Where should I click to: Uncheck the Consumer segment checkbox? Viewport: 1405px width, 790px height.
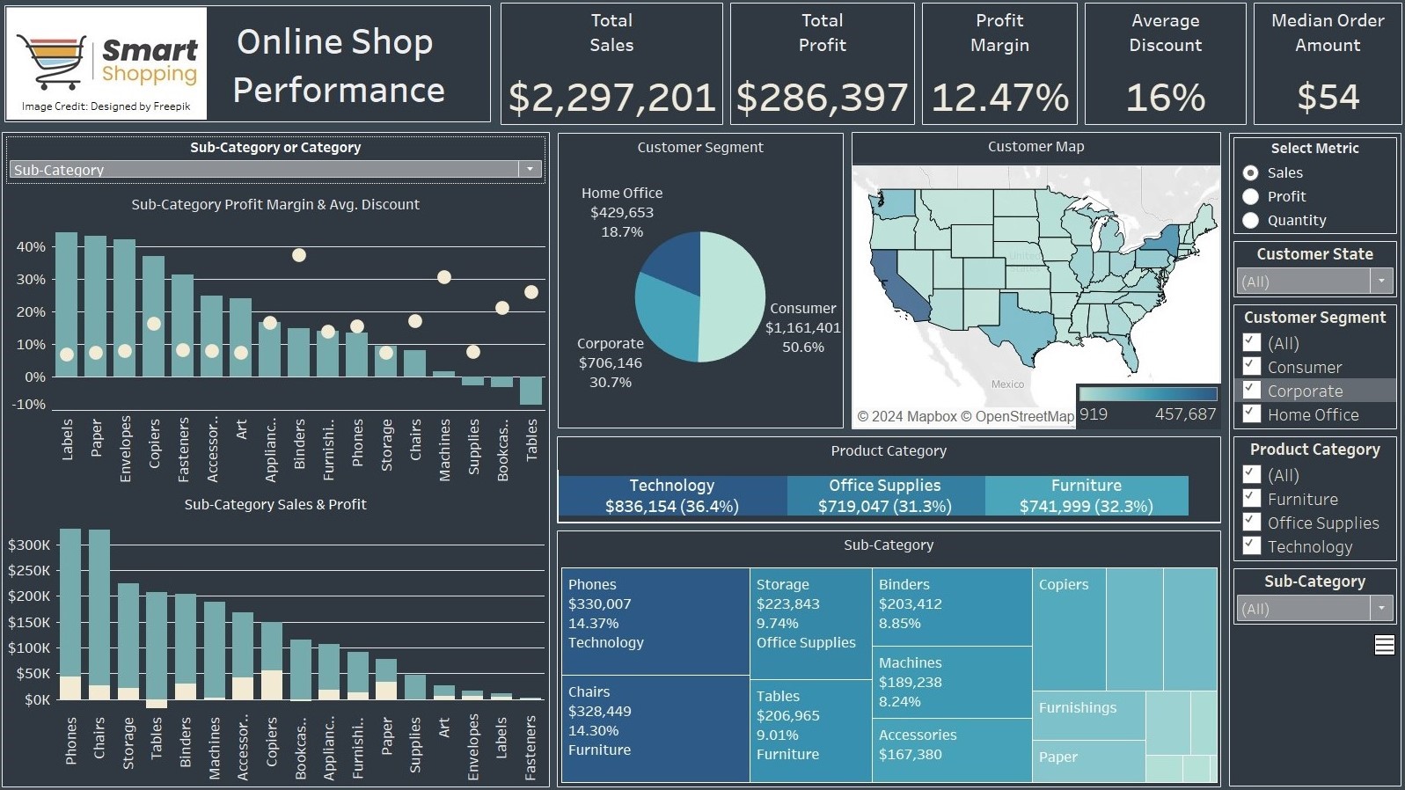click(x=1251, y=366)
